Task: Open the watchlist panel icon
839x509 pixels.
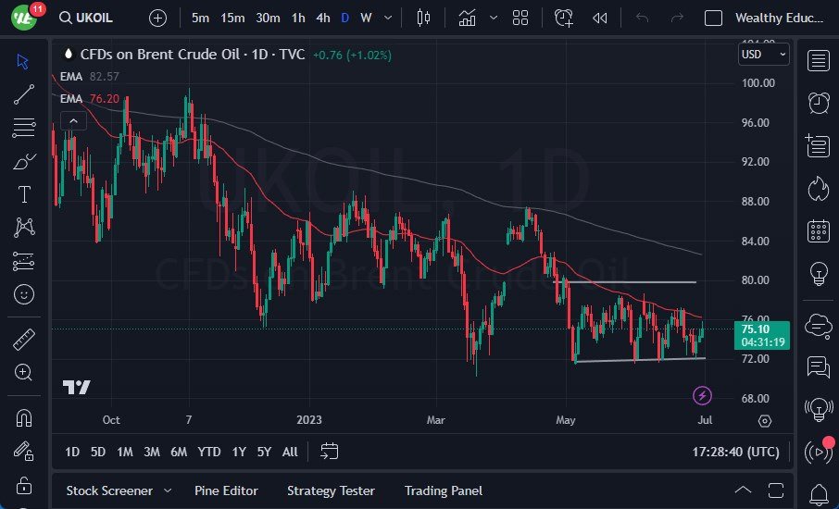Action: tap(819, 61)
